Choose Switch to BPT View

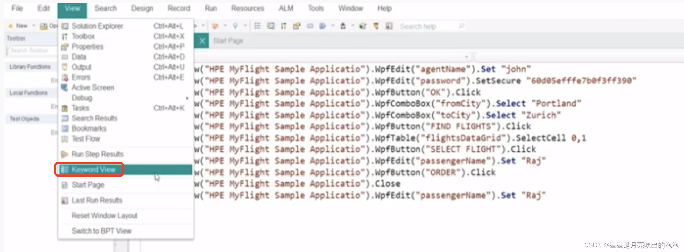125,231
